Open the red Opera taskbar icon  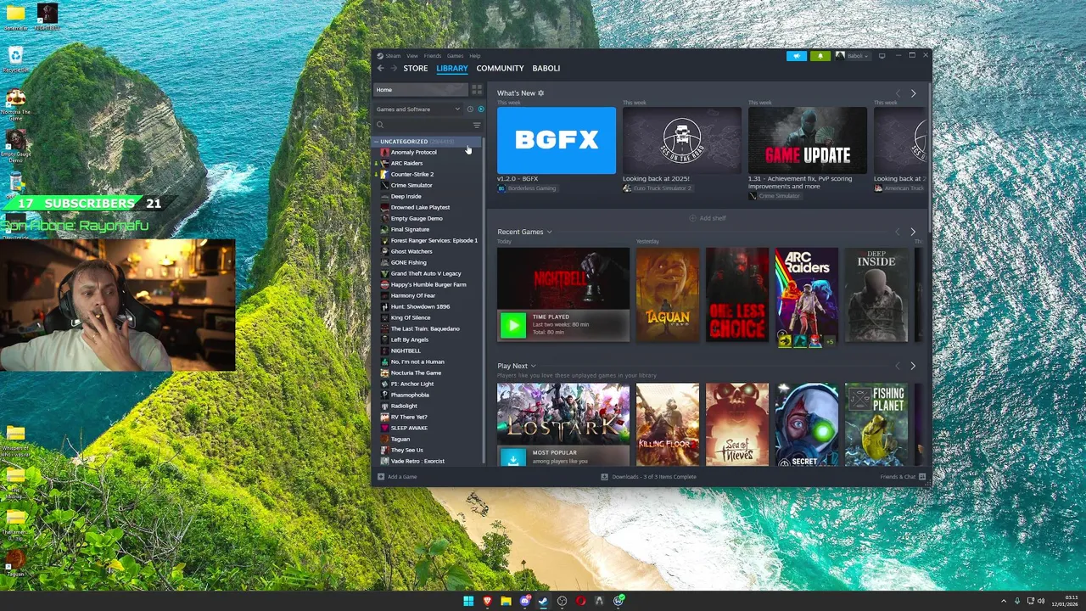[580, 601]
